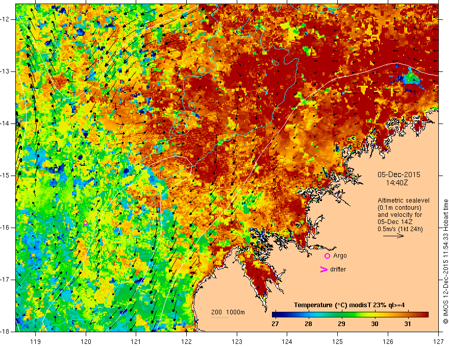Click the latitude label -13
This screenshot has height=347, width=449.
coord(5,71)
